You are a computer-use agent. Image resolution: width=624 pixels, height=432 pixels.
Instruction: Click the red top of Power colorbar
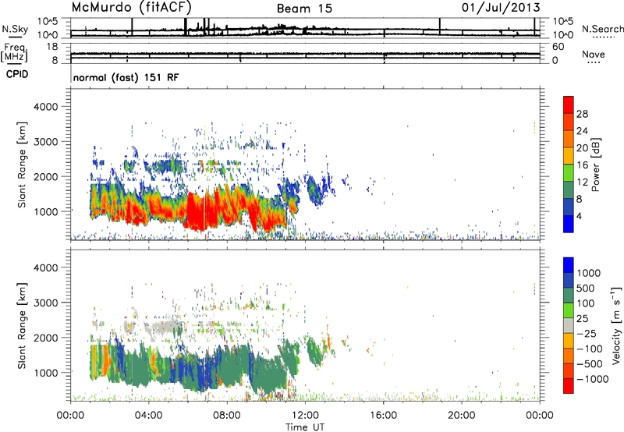(569, 104)
